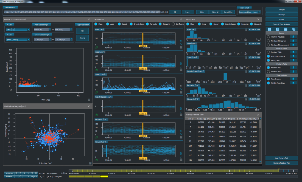Image resolution: width=302 pixels, height=182 pixels.
Task: Click the Filter All button
Action: click(216, 12)
